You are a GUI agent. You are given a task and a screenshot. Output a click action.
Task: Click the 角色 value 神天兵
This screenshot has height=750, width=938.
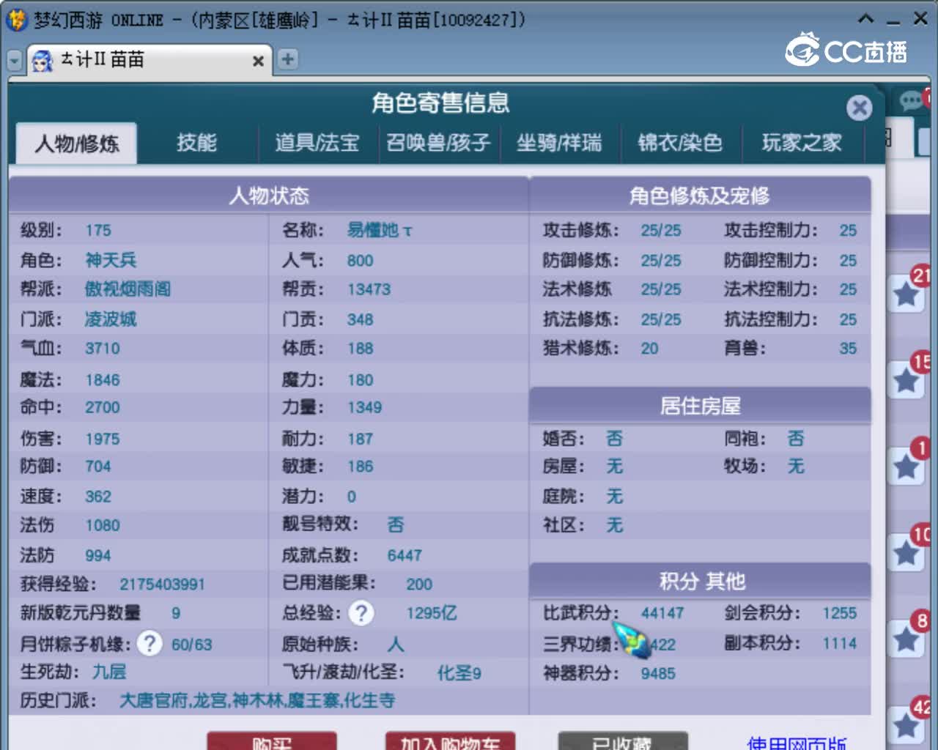(111, 261)
